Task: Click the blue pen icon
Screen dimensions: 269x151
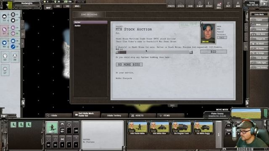Action: tap(13, 47)
